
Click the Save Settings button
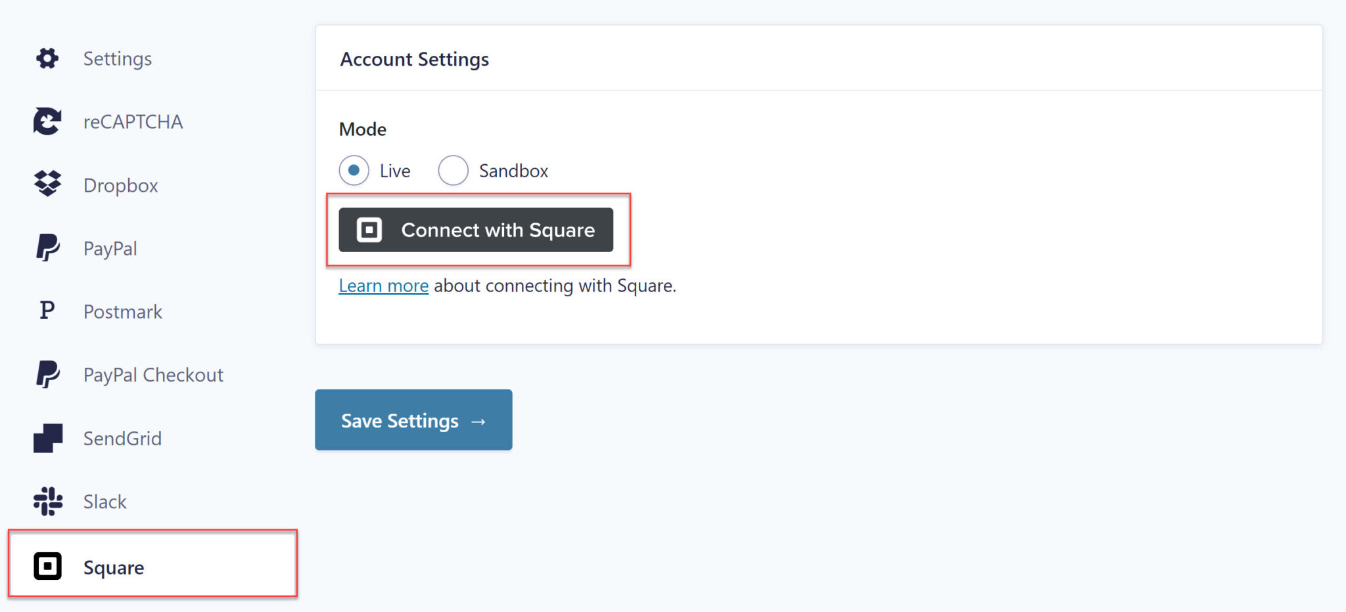point(413,420)
